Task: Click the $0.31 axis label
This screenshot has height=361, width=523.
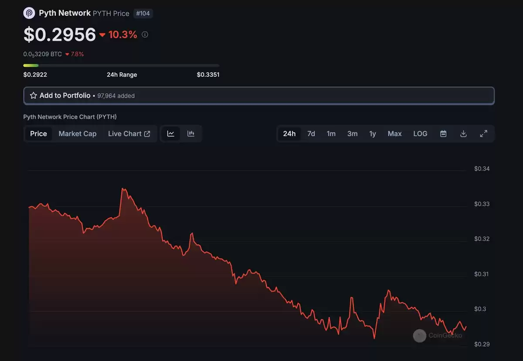Action: tap(482, 274)
